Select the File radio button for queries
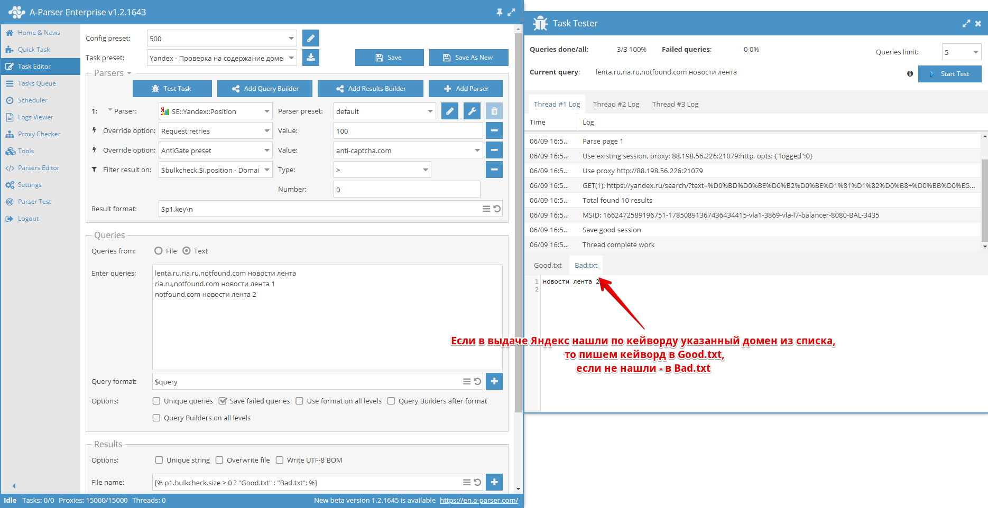 159,251
